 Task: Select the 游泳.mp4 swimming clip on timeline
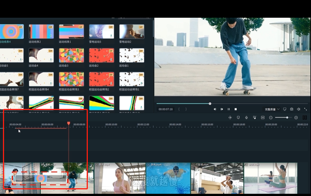pos(168,179)
